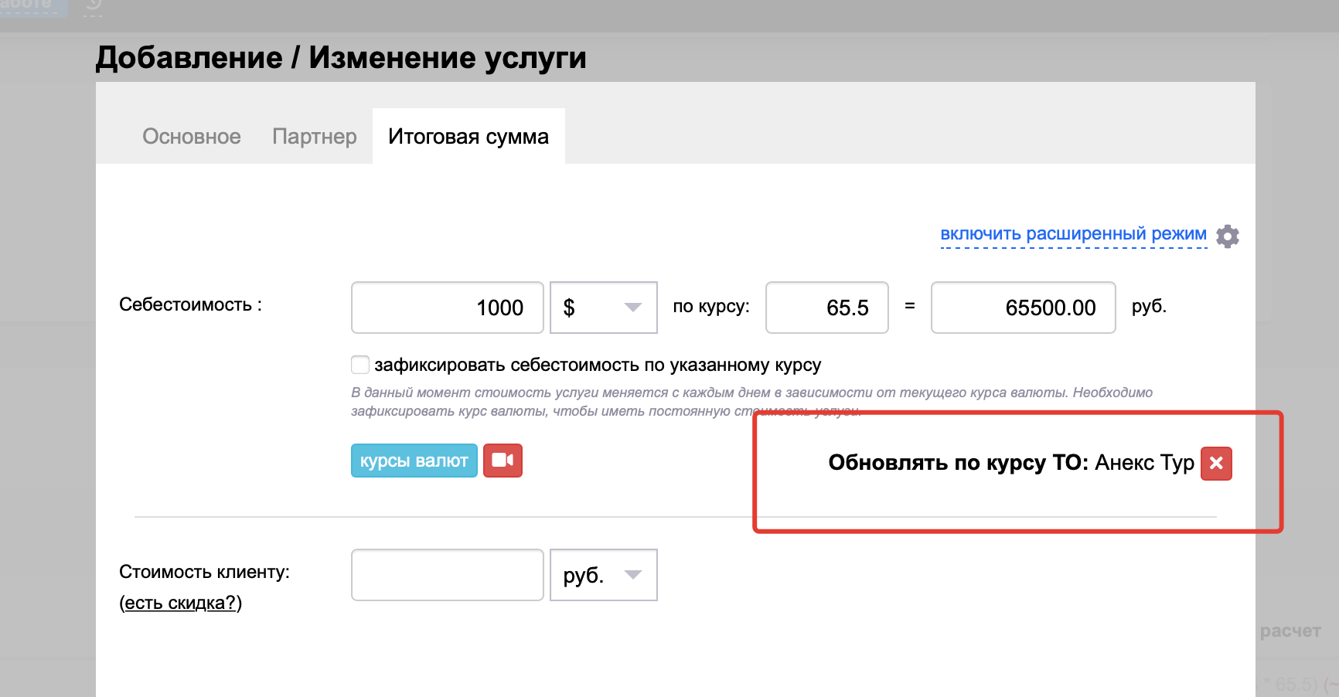Focus the Себестоимость amount field
Image resolution: width=1339 pixels, height=697 pixels.
448,308
